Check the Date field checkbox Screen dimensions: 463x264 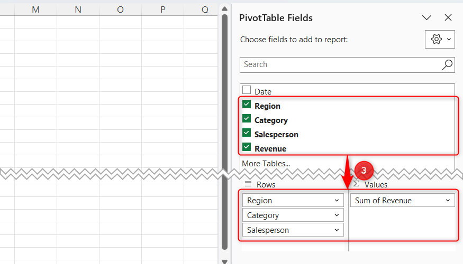click(247, 90)
